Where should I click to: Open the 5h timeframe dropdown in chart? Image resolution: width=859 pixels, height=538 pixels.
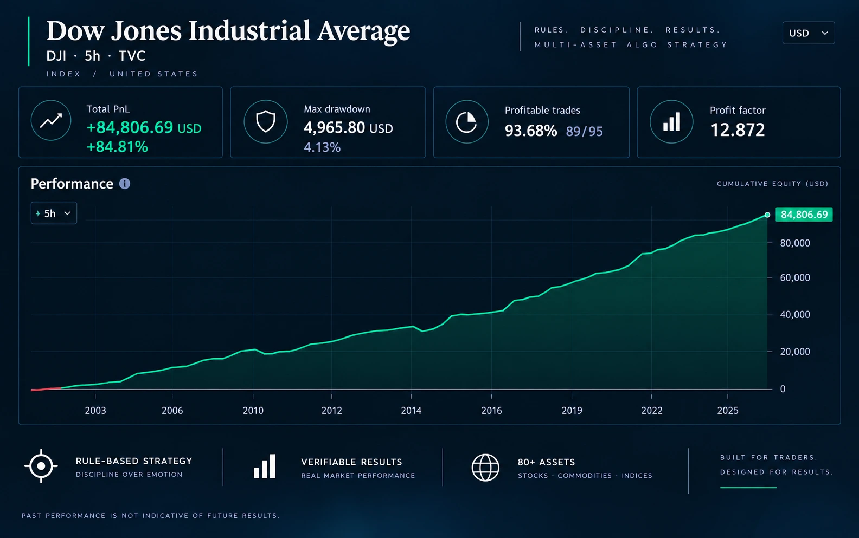click(54, 213)
